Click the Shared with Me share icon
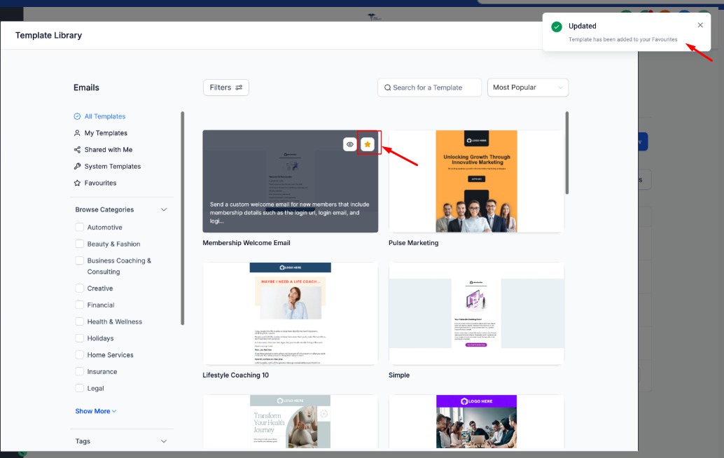 pyautogui.click(x=77, y=150)
